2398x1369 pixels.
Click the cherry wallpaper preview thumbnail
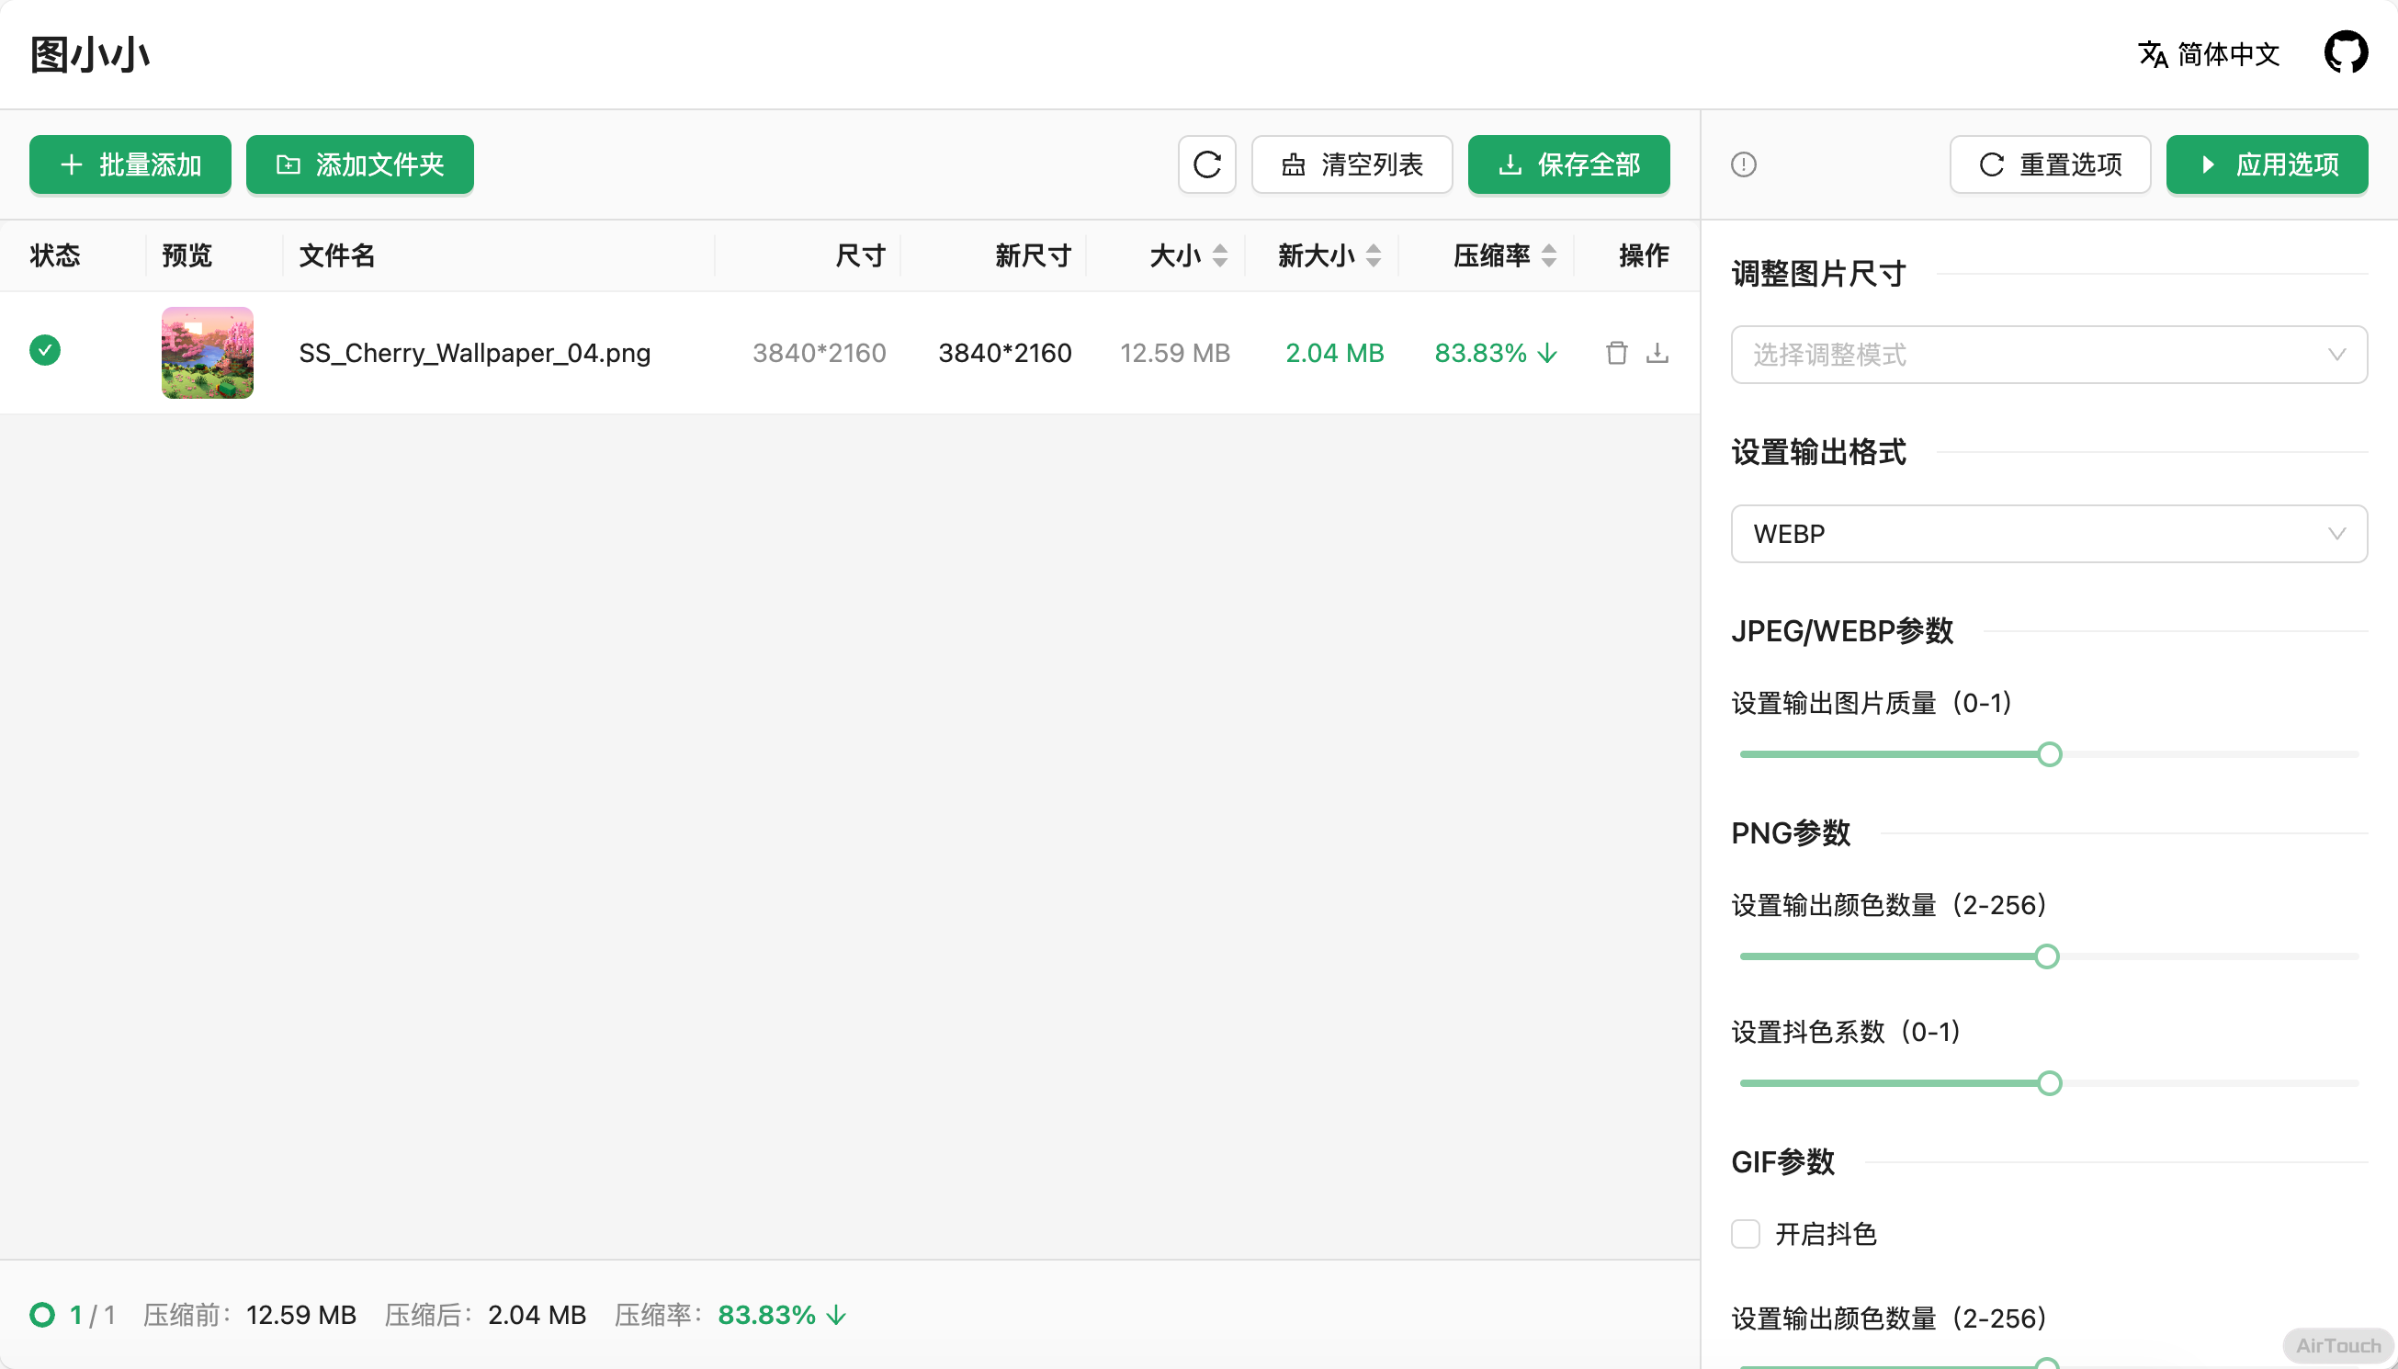point(207,353)
